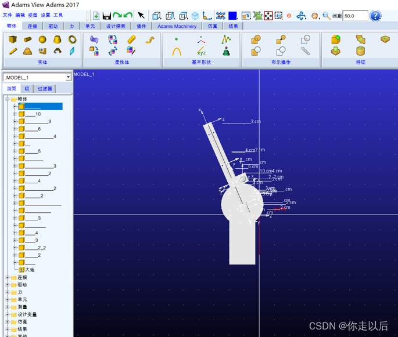Select the Frustum solid tool
This screenshot has width=398, height=337.
coord(58,39)
